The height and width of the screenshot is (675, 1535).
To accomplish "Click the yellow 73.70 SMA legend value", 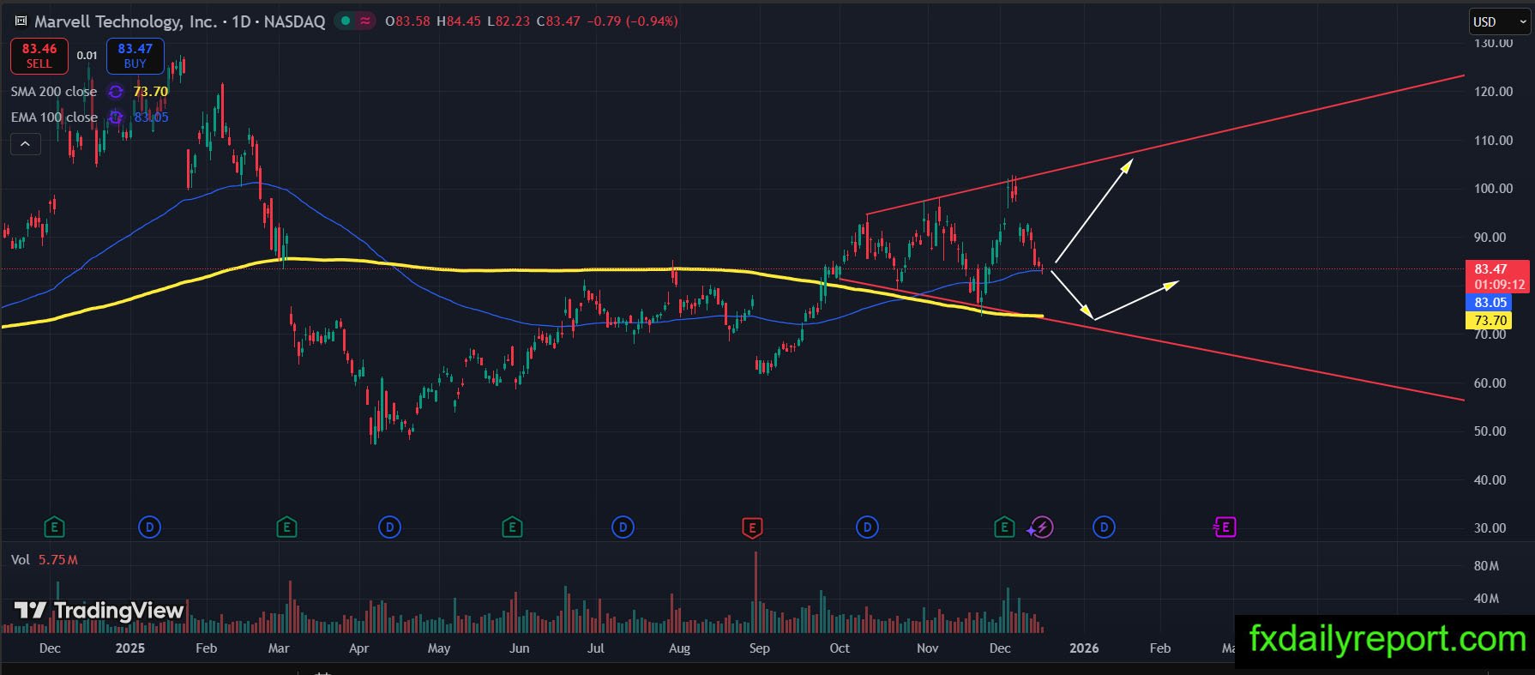I will coord(151,92).
